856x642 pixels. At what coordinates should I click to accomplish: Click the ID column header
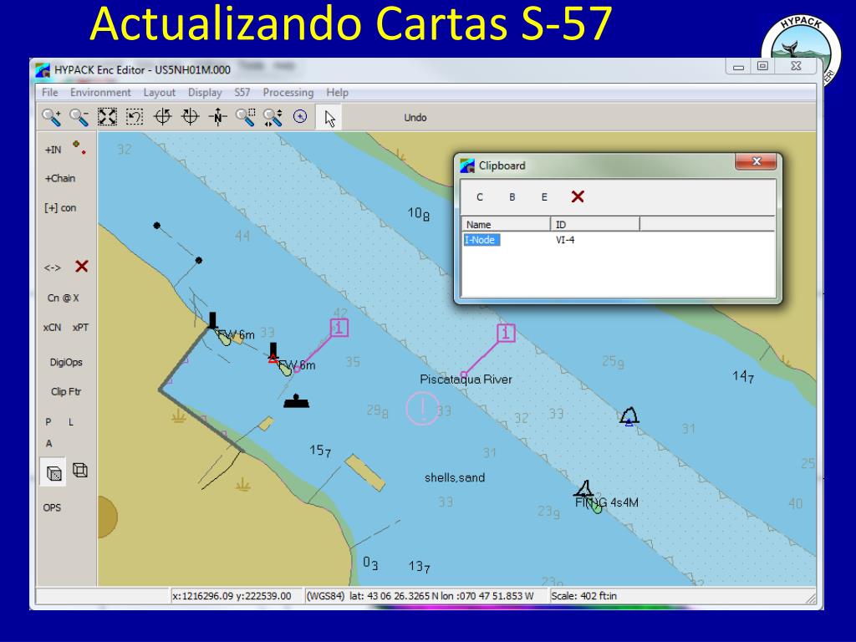pyautogui.click(x=595, y=224)
